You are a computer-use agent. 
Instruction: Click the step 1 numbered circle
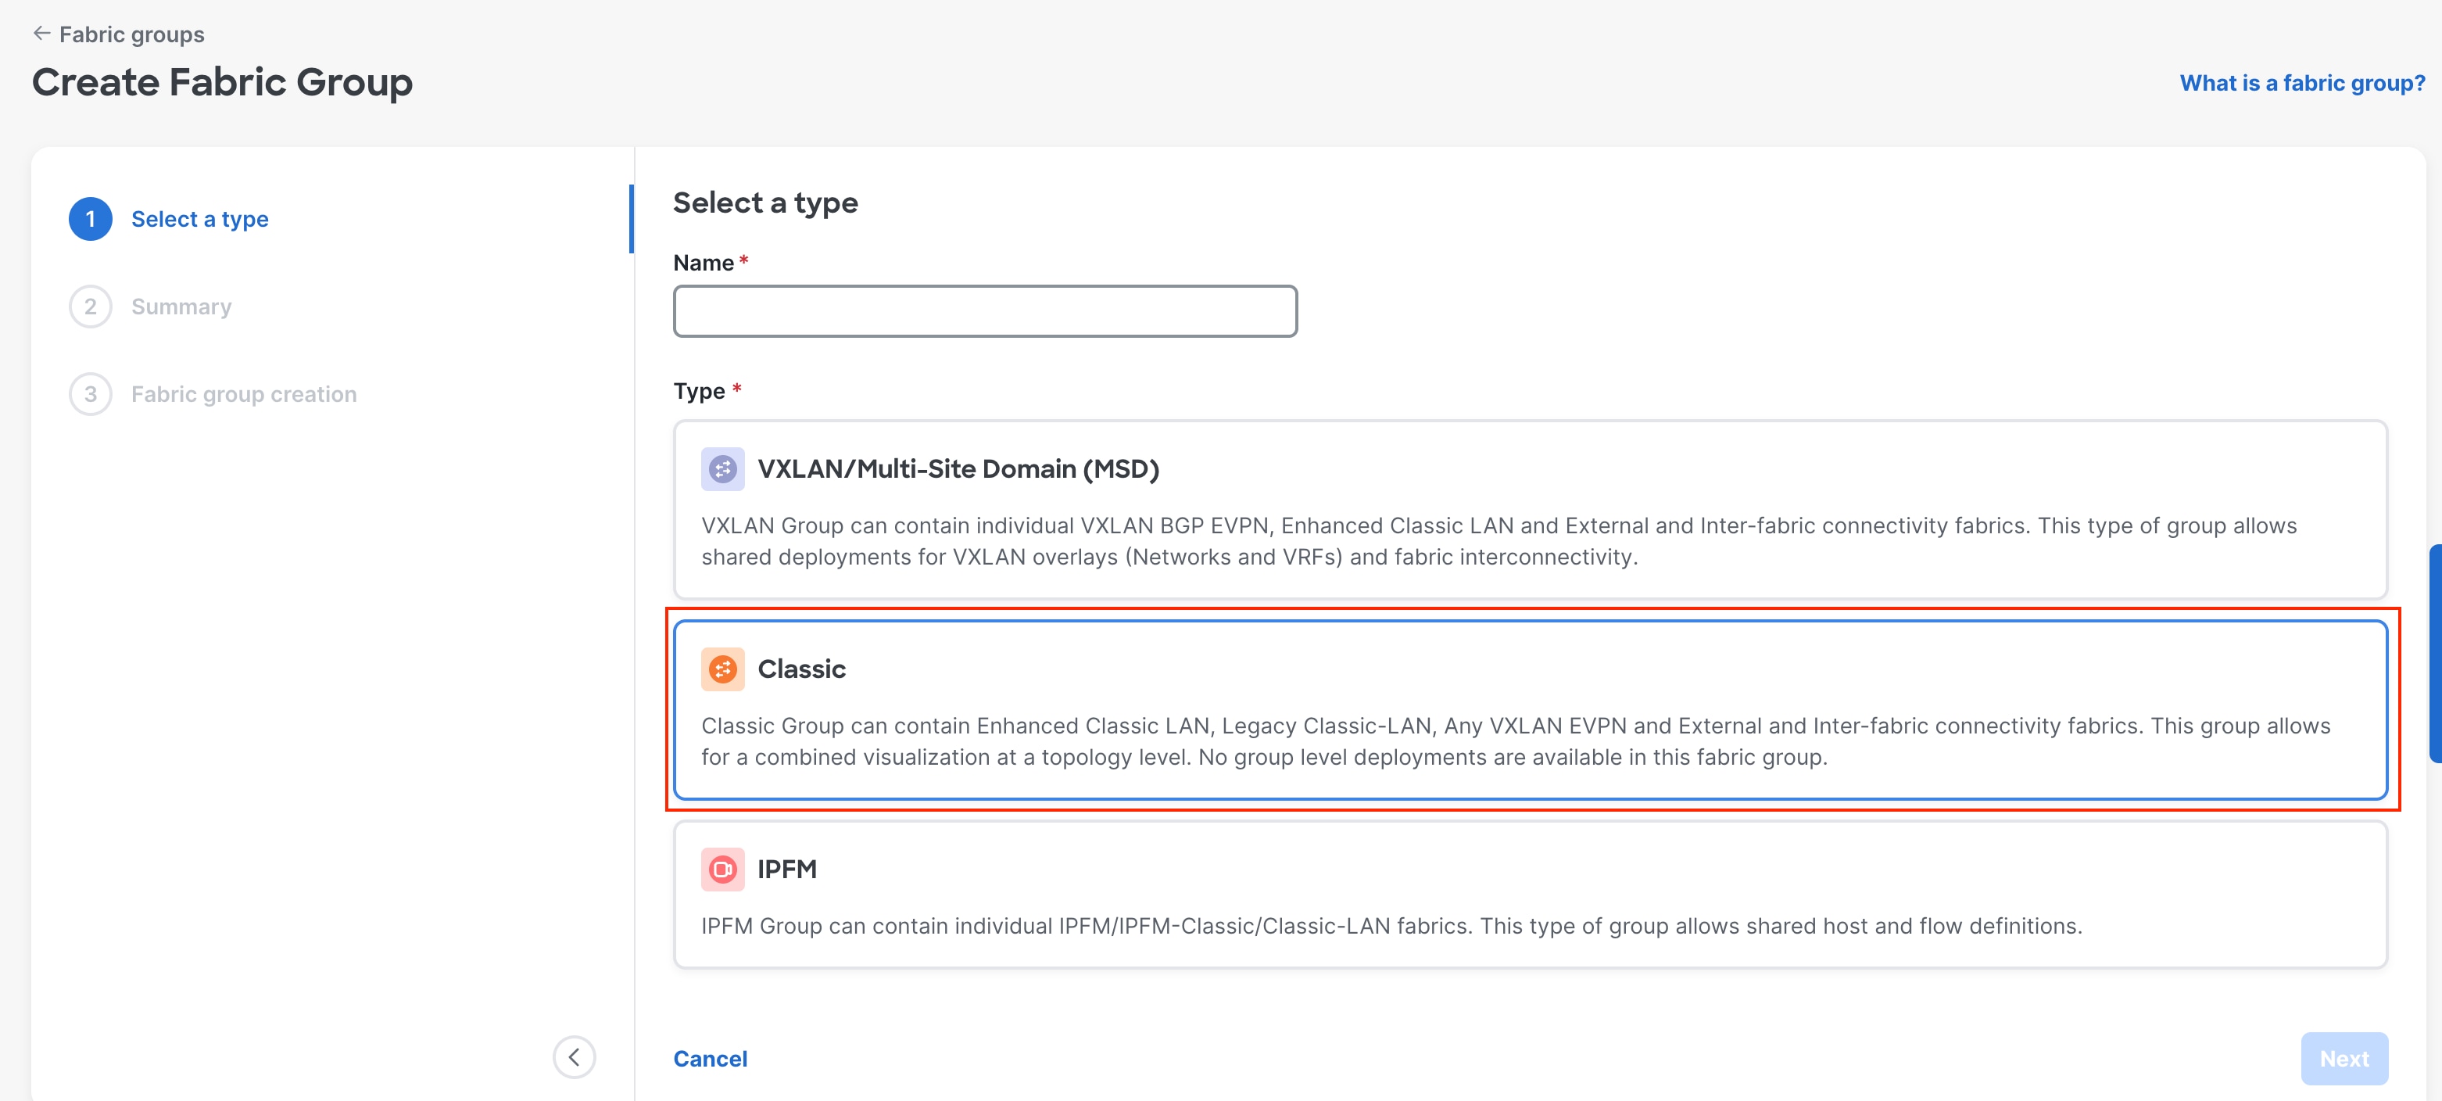pyautogui.click(x=90, y=218)
